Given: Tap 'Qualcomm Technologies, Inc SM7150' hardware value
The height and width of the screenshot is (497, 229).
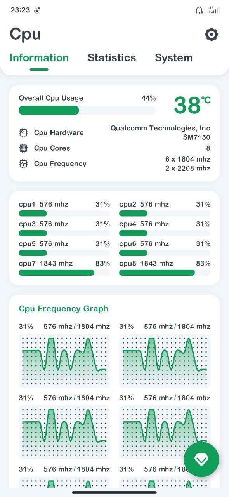Looking at the screenshot, I should 161,133.
